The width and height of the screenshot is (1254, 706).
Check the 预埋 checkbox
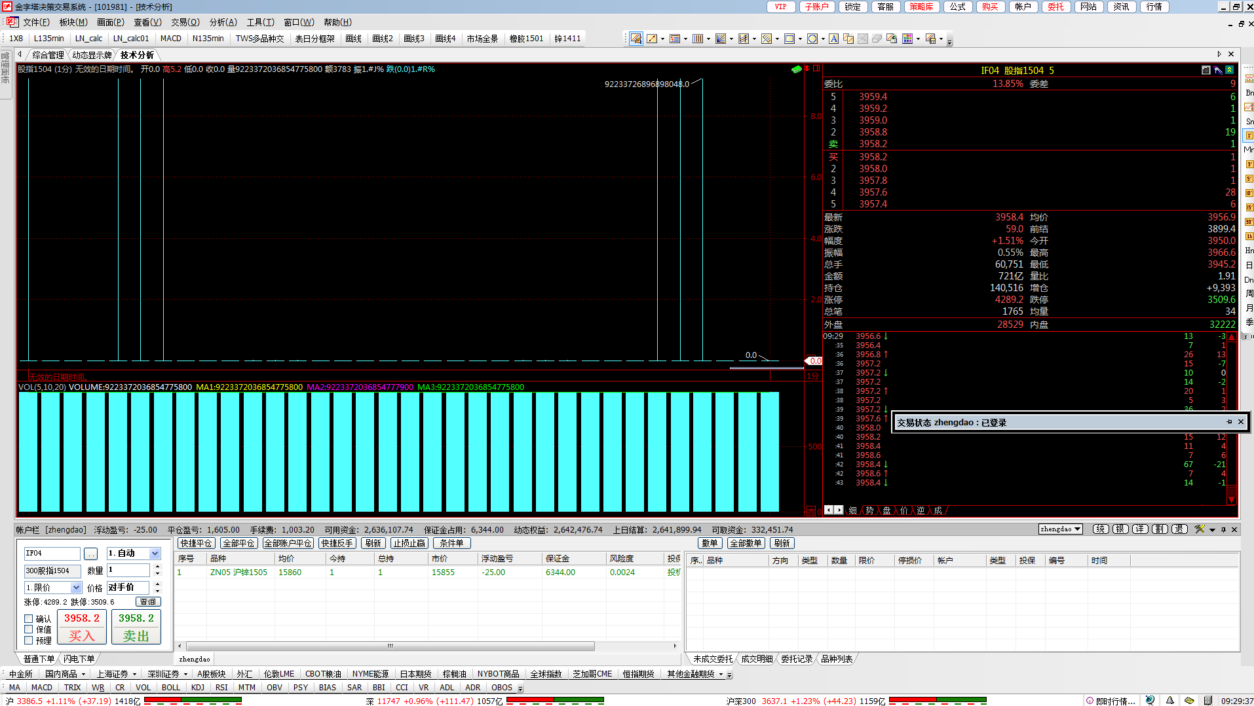click(x=29, y=641)
